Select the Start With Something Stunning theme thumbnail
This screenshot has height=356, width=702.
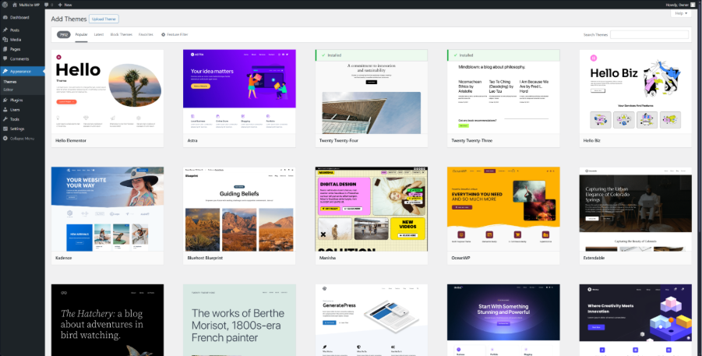[x=503, y=320]
